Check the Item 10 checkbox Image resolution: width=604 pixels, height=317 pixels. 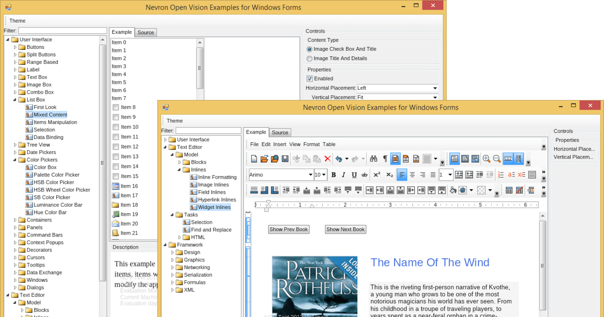(x=116, y=127)
